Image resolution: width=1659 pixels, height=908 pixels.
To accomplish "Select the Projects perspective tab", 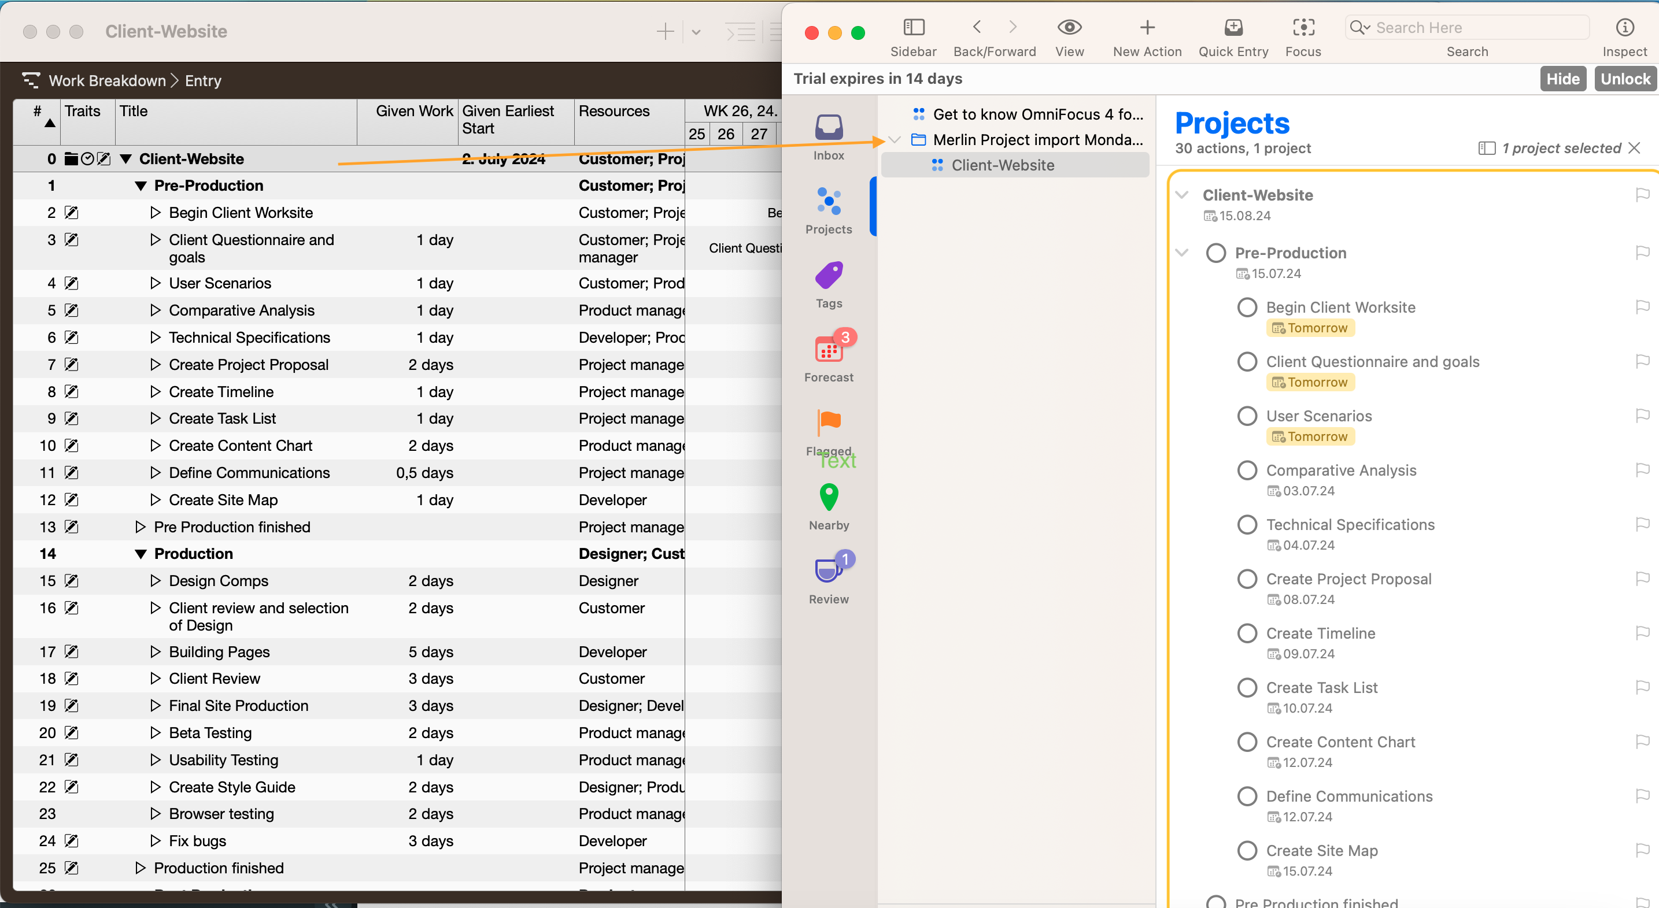I will tap(828, 211).
